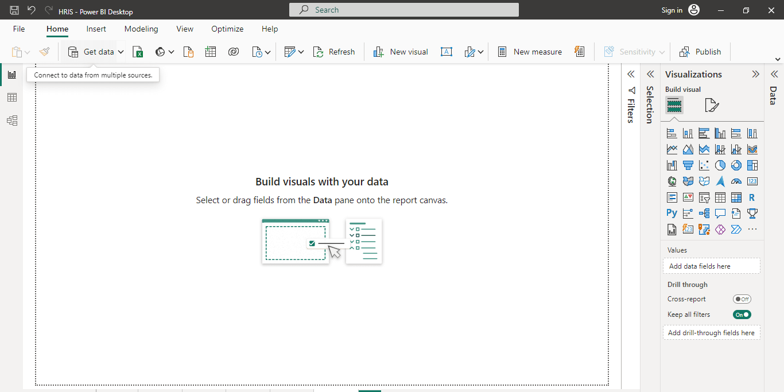Insert a slicer visual
Screen dimensions: 784x392
click(704, 197)
